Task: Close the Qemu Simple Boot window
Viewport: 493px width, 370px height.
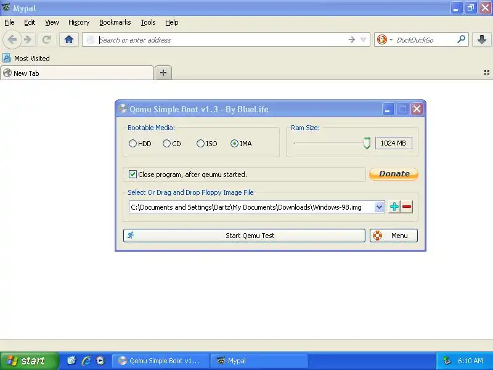Action: pos(417,109)
